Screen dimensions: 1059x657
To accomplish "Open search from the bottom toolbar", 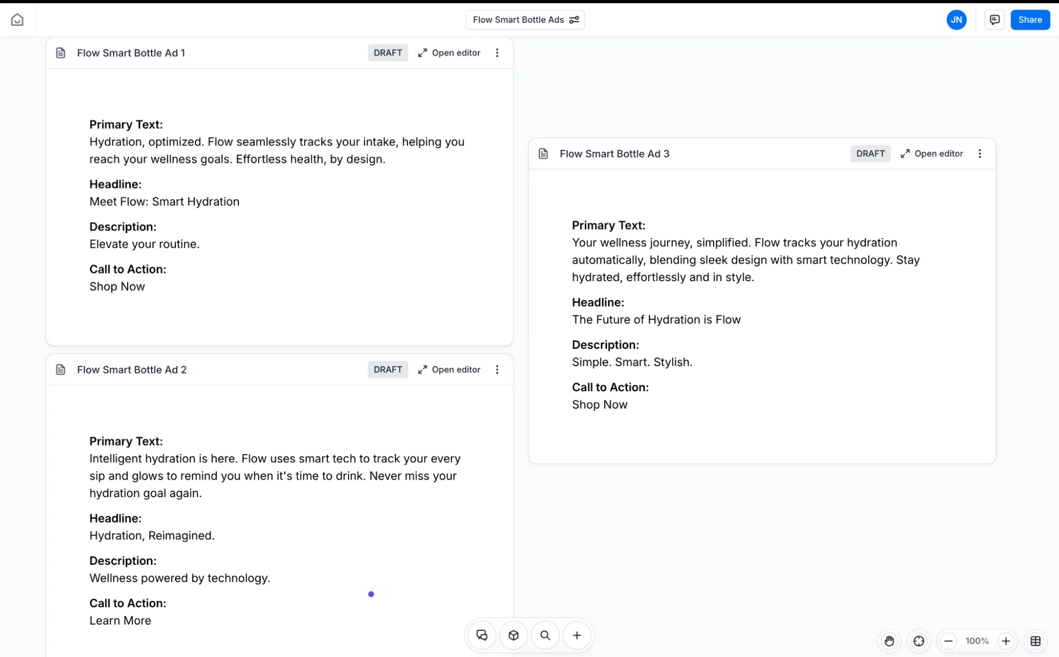I will click(x=545, y=635).
